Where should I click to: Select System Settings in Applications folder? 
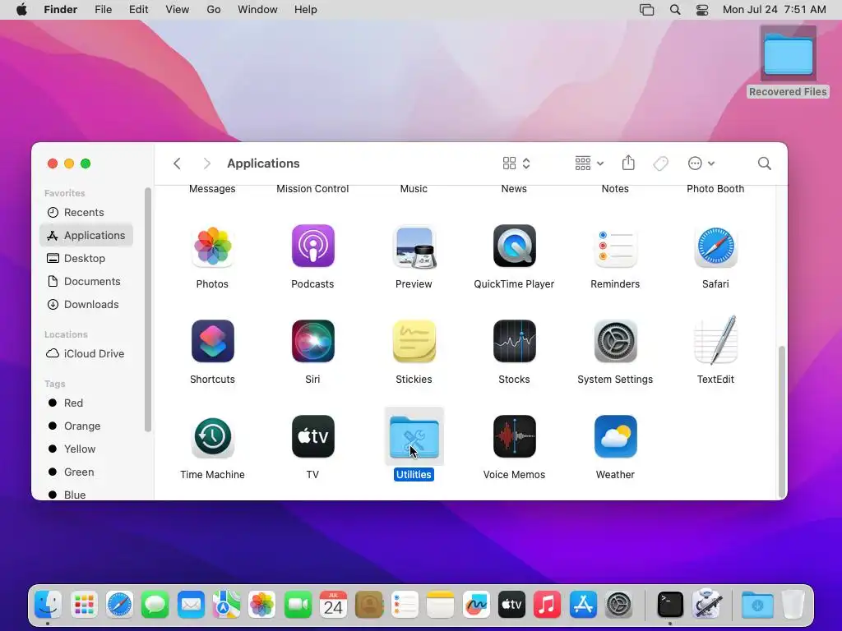pos(615,341)
